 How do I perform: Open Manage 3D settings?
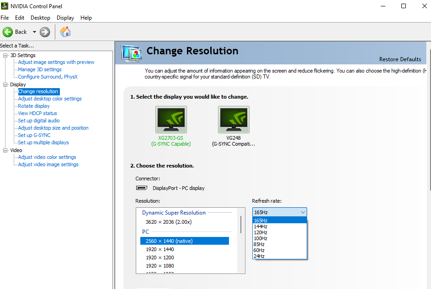[40, 69]
